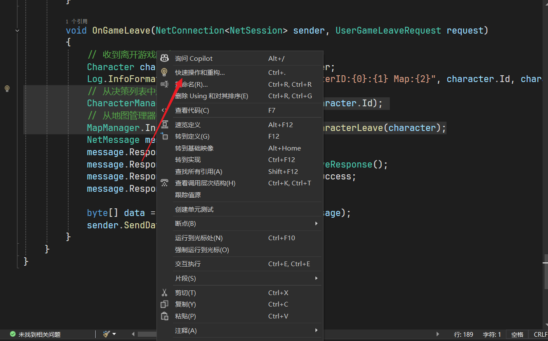Choose 创建单元测试 menu entry
548x341 pixels.
coord(194,210)
